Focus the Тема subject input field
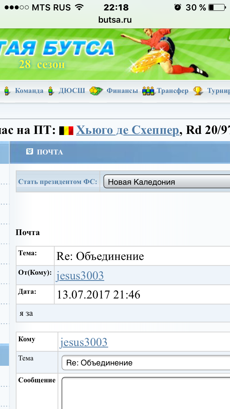The image size is (230, 409). [x=146, y=363]
